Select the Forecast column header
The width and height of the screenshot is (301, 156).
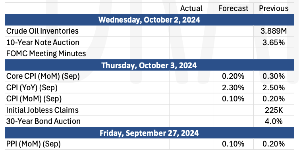[x=233, y=8]
